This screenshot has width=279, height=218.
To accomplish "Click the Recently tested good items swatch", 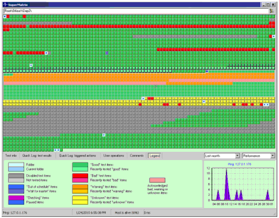I will [x=80, y=169].
